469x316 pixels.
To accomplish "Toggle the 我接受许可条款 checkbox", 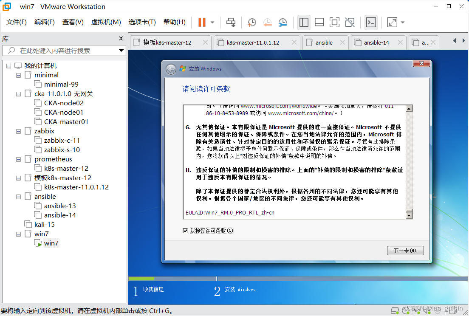I will click(x=185, y=231).
